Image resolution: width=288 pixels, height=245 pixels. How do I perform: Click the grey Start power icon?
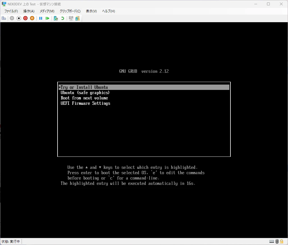[x=12, y=18]
